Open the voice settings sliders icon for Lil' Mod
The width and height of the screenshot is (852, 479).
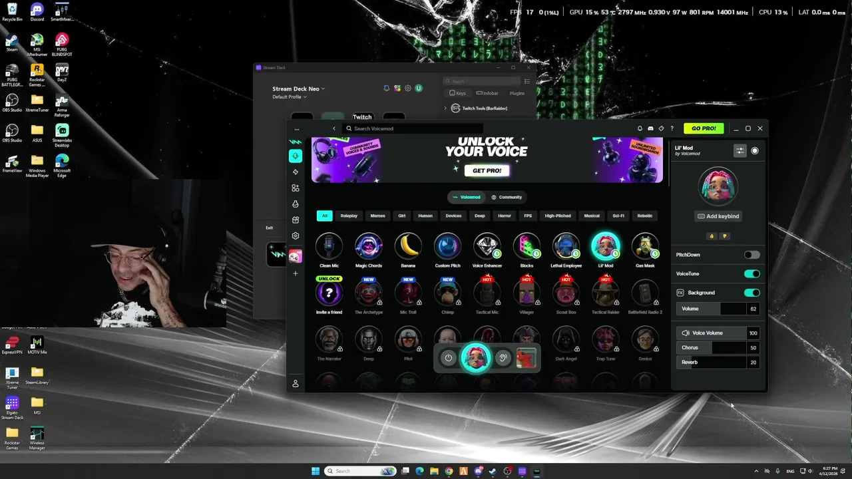coord(740,150)
